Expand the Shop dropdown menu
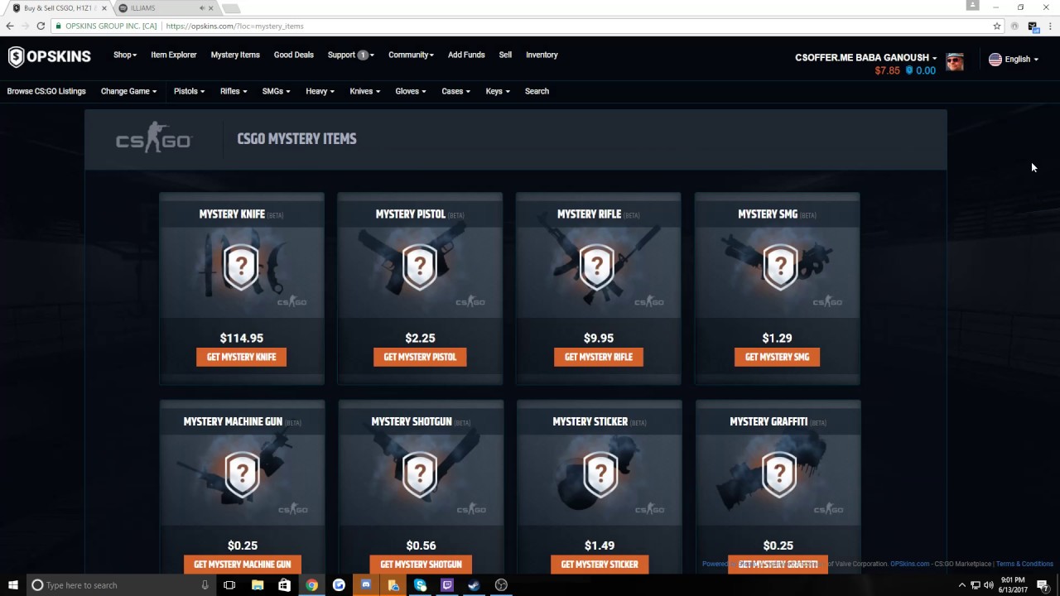Image resolution: width=1060 pixels, height=596 pixels. pos(125,55)
